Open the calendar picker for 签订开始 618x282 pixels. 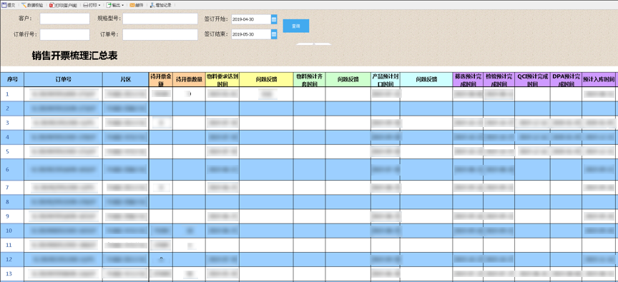pyautogui.click(x=274, y=19)
